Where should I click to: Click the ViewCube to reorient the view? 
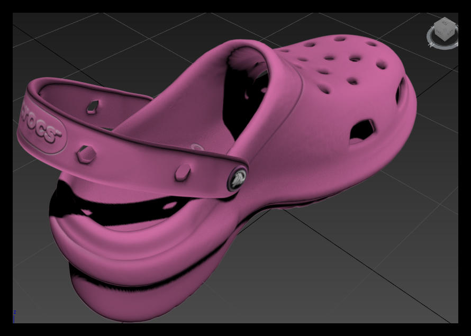(x=445, y=29)
